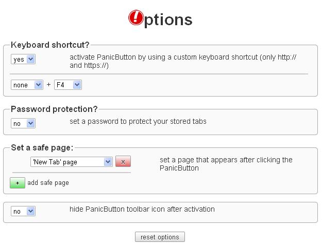Open the keyboard shortcut yes/no dropdown

tap(23, 60)
